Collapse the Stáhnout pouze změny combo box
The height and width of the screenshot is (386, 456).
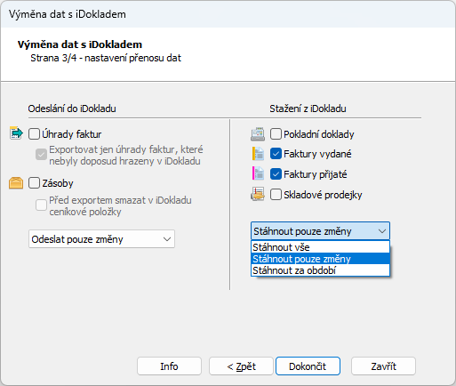pyautogui.click(x=320, y=231)
